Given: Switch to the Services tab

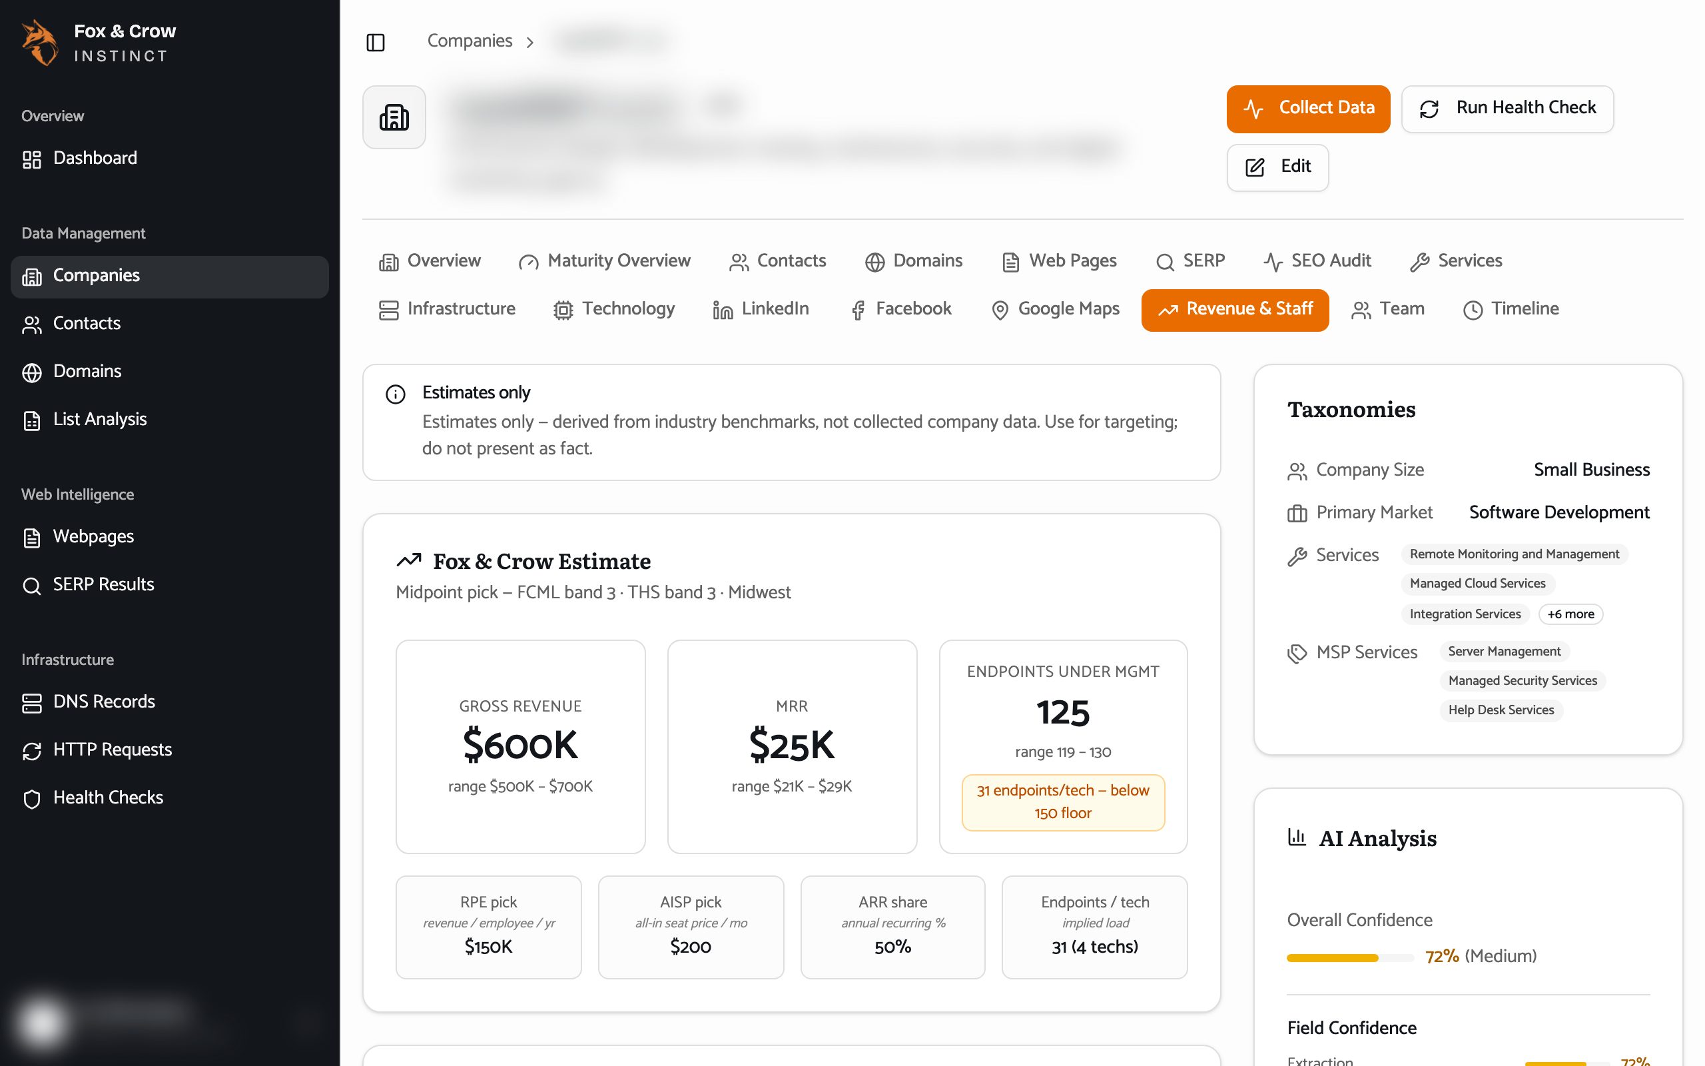Looking at the screenshot, I should coord(1457,262).
